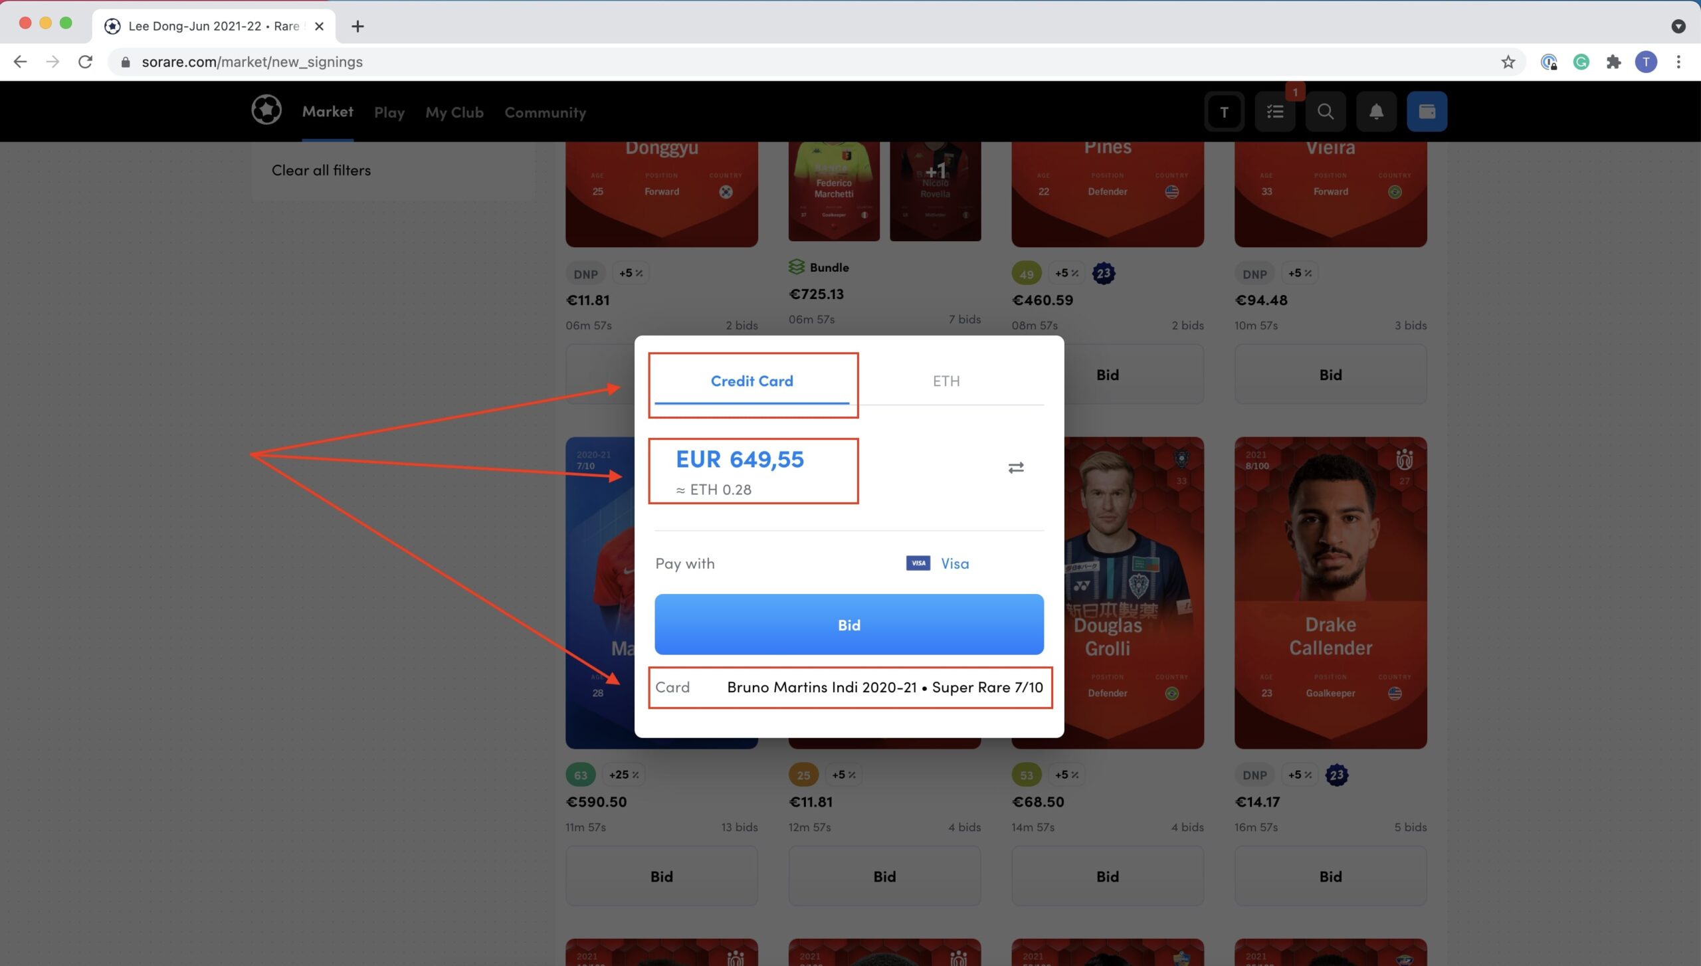Open the Community navigation menu item
This screenshot has width=1701, height=966.
coord(544,111)
